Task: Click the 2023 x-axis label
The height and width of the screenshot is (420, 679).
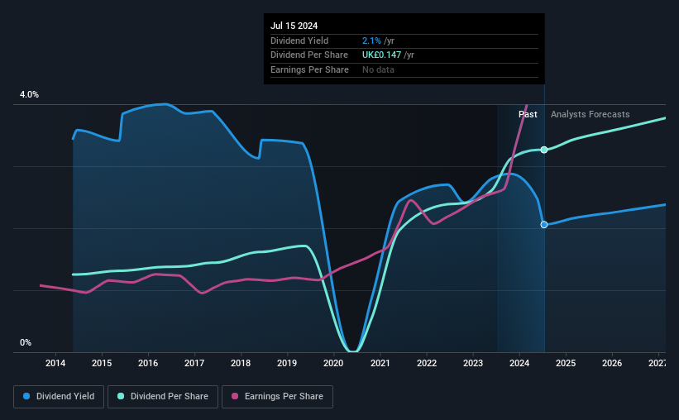Action: pos(473,363)
